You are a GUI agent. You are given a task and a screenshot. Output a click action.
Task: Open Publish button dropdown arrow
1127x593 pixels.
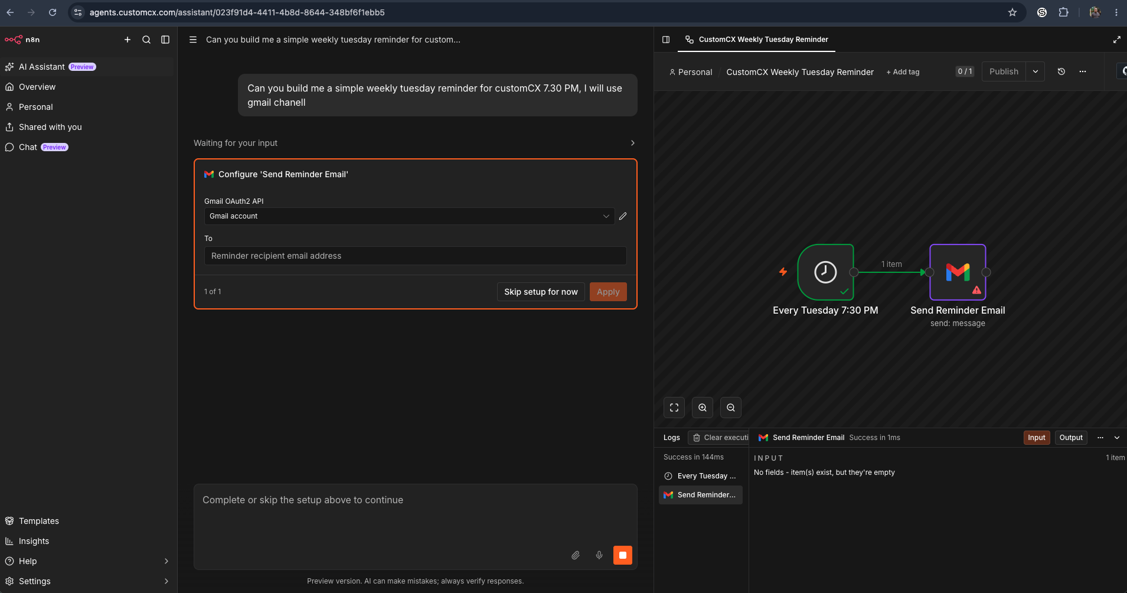pos(1035,71)
